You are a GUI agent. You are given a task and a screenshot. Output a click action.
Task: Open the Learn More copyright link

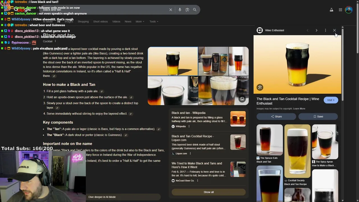click(299, 109)
